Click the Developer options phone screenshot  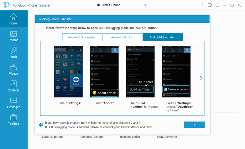pos(176,72)
